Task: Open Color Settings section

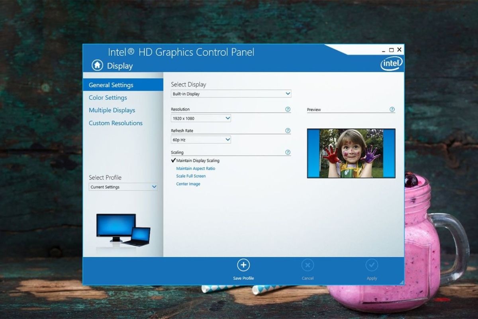Action: pos(108,98)
